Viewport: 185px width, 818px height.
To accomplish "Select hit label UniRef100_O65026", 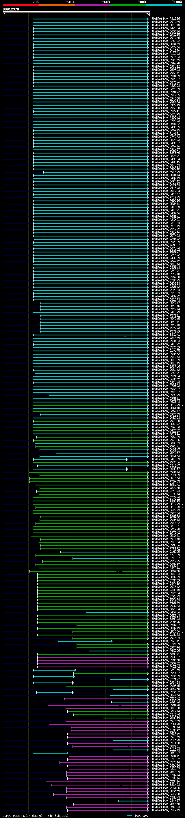I will point(166,31).
